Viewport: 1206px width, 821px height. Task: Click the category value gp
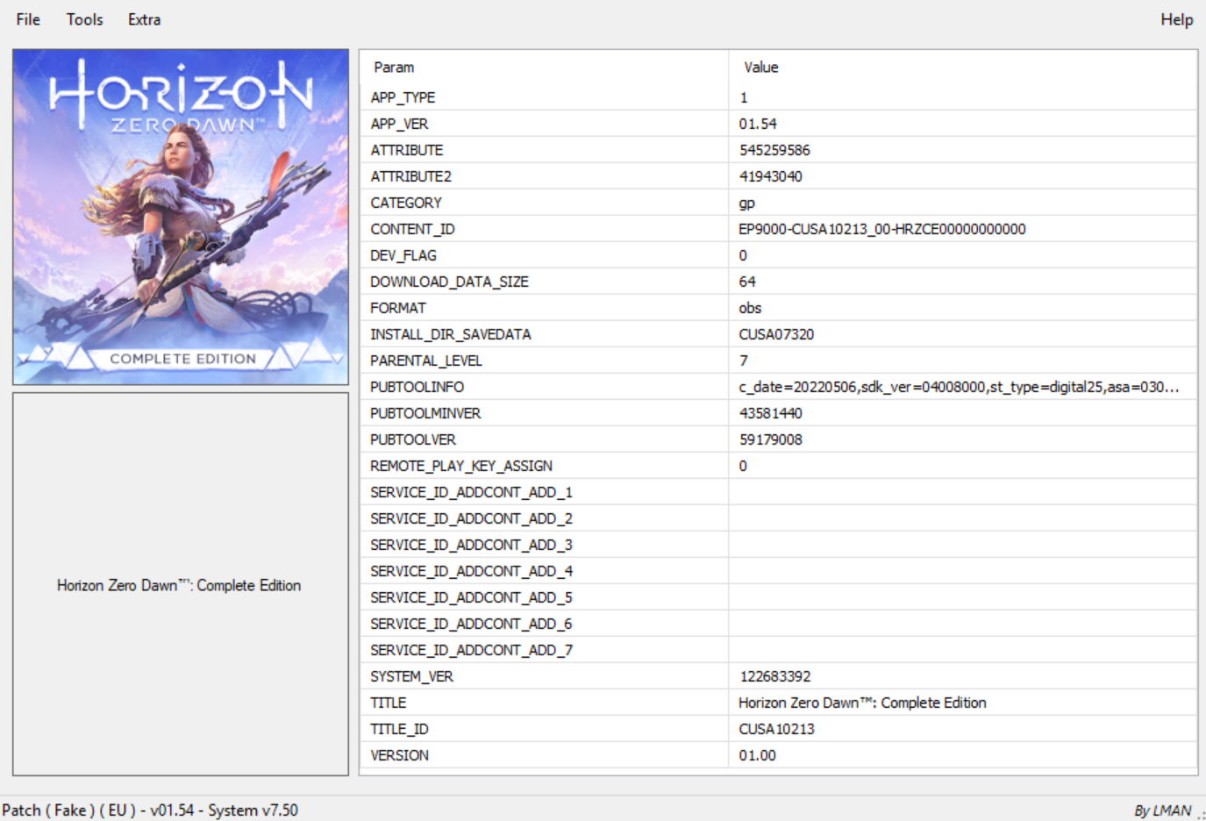click(746, 203)
